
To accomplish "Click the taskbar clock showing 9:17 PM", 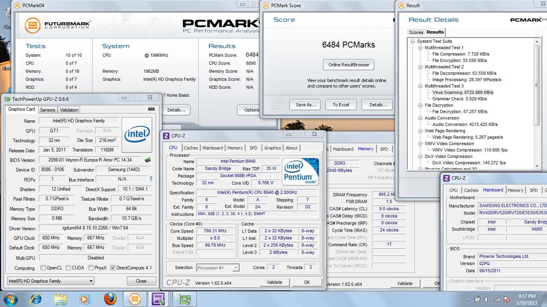I will click(527, 299).
